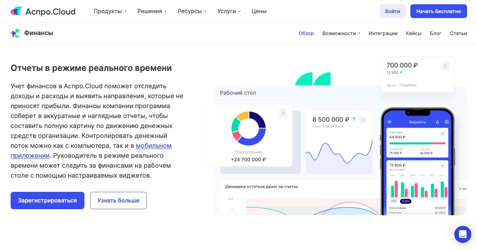Open the Статьи section
Screen dimensions: 477x250
[x=459, y=33]
